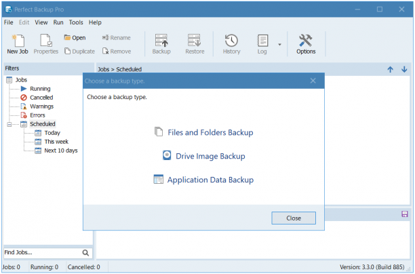
Task: Move job down with the down arrow
Action: click(x=404, y=69)
